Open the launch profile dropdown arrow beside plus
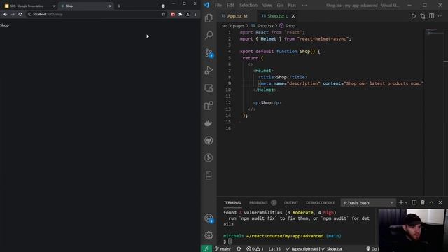The height and width of the screenshot is (252, 448). [406, 202]
